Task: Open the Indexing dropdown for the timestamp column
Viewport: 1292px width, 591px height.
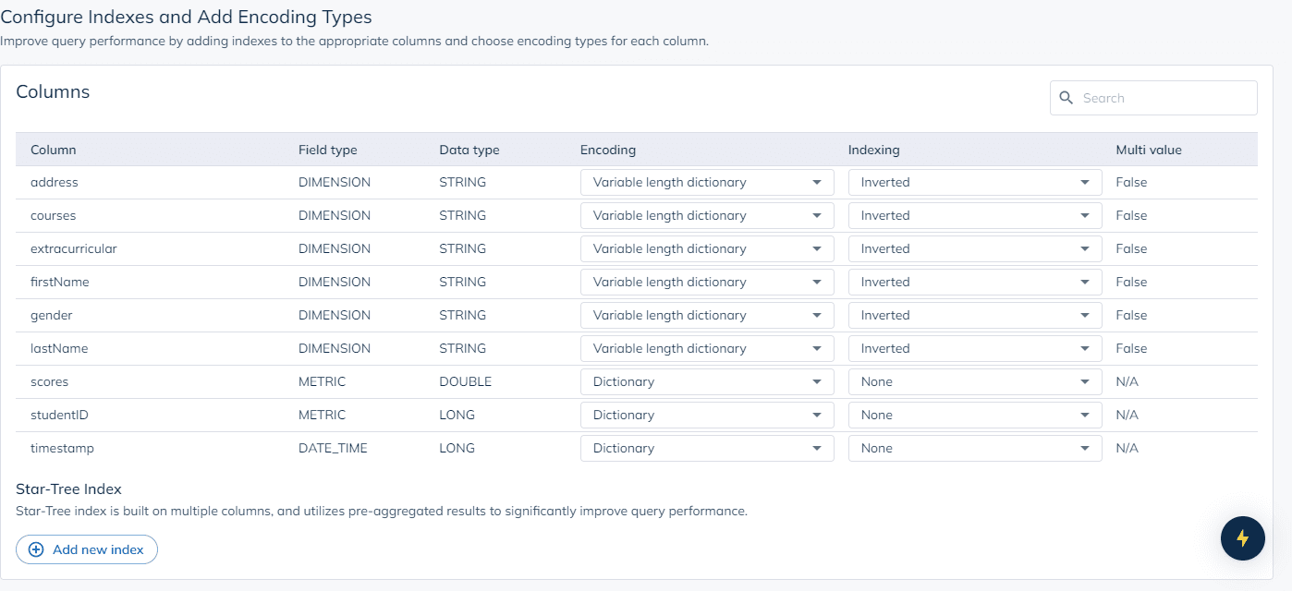Action: (x=974, y=448)
